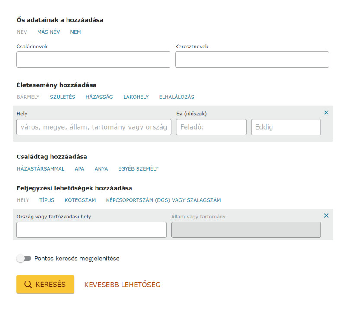Add EGYÉB SZEMÉLY family member
The image size is (346, 313).
coord(138,169)
